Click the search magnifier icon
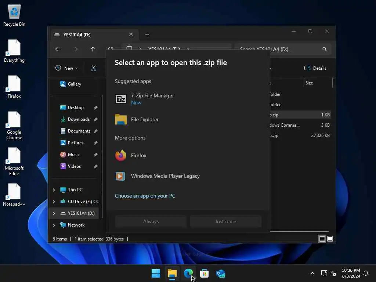Image resolution: width=376 pixels, height=282 pixels. click(325, 49)
